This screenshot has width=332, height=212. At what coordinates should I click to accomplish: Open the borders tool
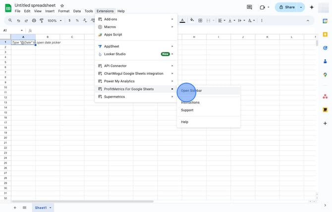[x=200, y=20]
